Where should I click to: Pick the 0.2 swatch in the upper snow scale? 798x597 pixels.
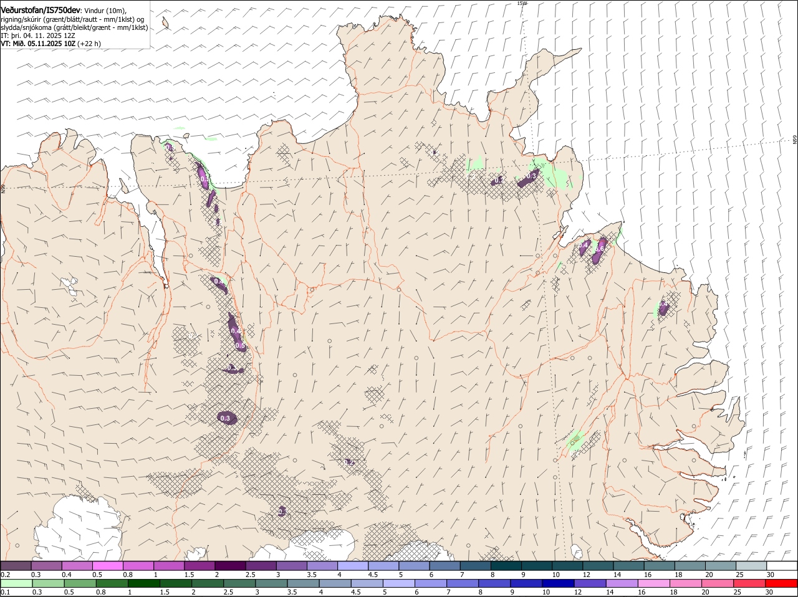tap(16, 566)
